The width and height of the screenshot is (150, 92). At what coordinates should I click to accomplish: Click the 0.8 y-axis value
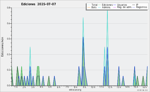(8, 8)
